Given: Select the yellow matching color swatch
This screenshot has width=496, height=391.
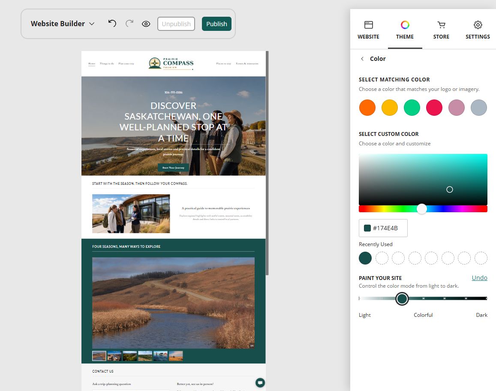Looking at the screenshot, I should click(x=389, y=108).
